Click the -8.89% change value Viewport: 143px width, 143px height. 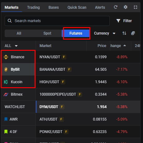(x=122, y=57)
